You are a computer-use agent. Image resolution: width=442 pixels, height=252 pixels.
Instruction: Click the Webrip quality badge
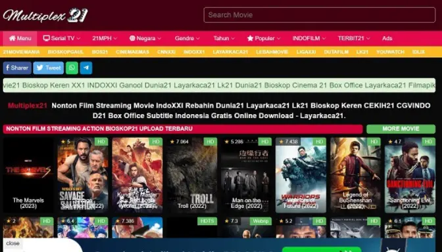tap(260, 221)
